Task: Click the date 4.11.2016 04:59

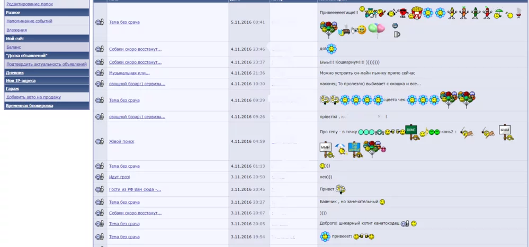Action: pyautogui.click(x=248, y=142)
